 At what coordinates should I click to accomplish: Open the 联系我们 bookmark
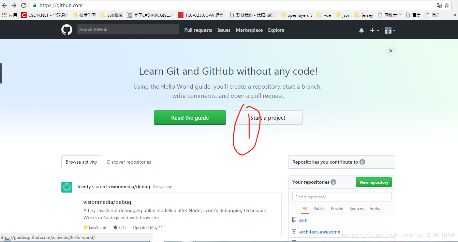coord(253,15)
